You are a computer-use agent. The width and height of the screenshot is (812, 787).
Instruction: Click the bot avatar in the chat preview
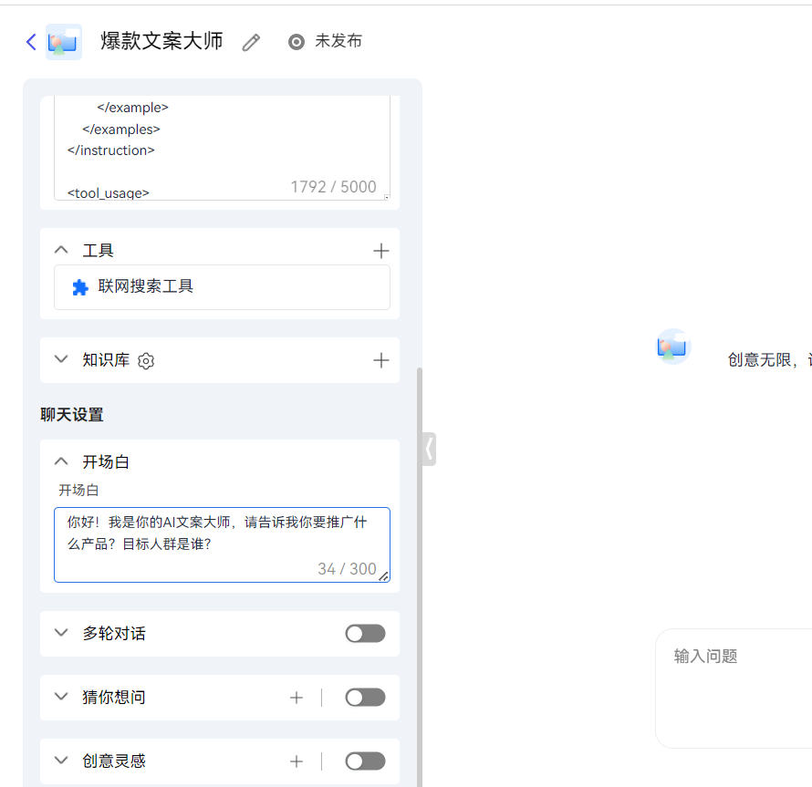[x=672, y=347]
